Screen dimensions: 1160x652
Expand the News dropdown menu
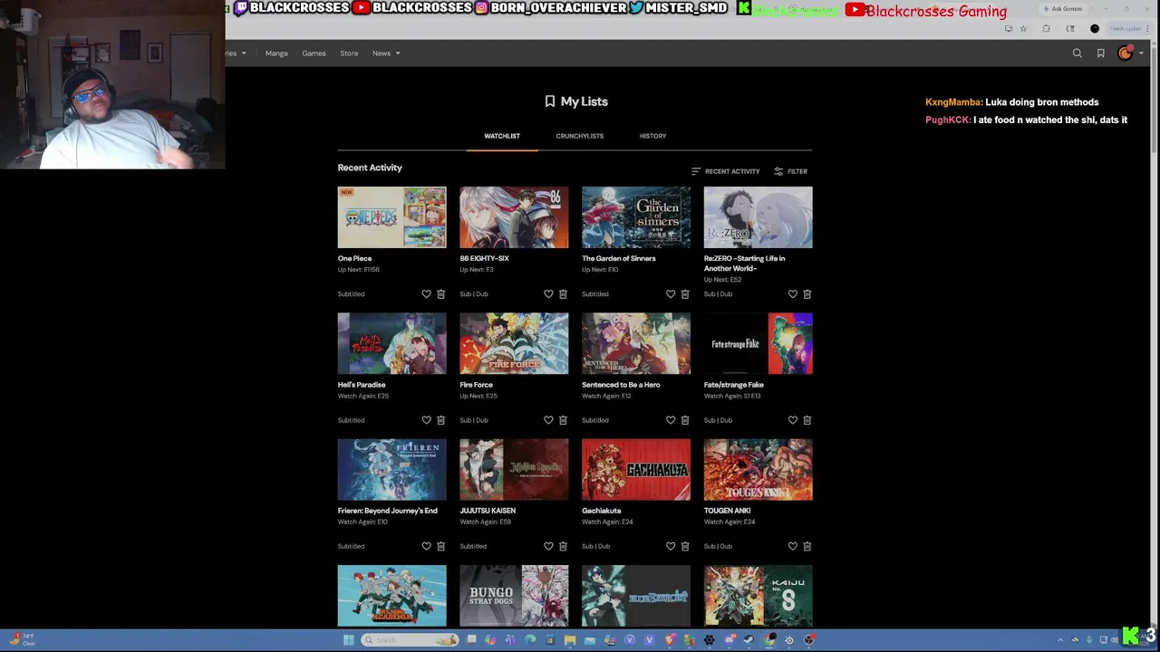[386, 53]
